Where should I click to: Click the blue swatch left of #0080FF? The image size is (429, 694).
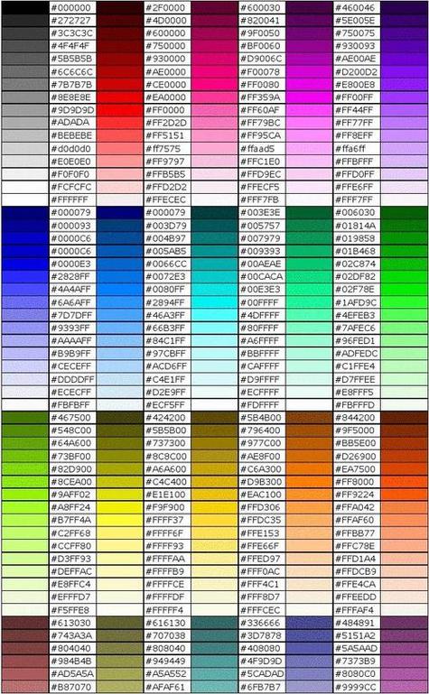[120, 290]
